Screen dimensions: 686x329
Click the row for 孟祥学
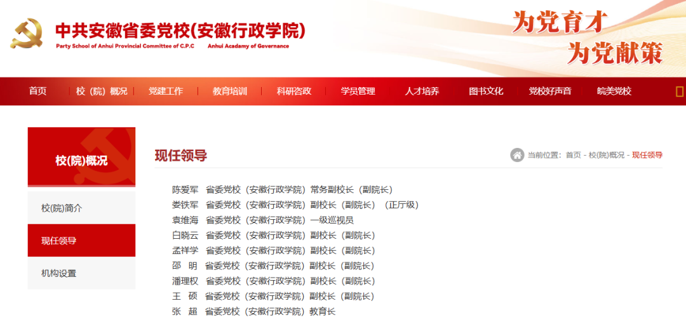point(273,251)
